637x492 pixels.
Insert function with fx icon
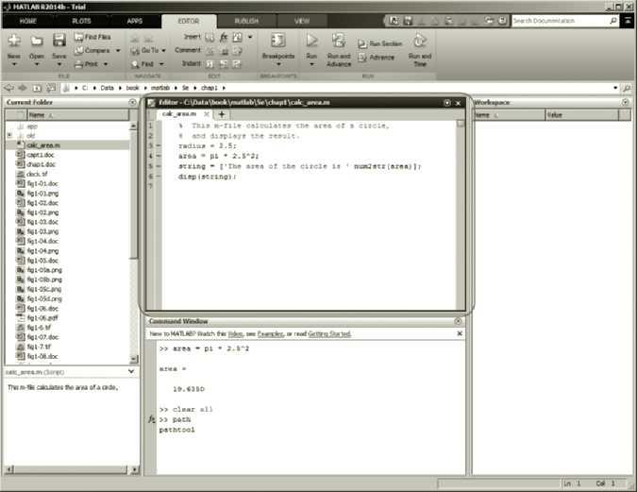point(224,38)
